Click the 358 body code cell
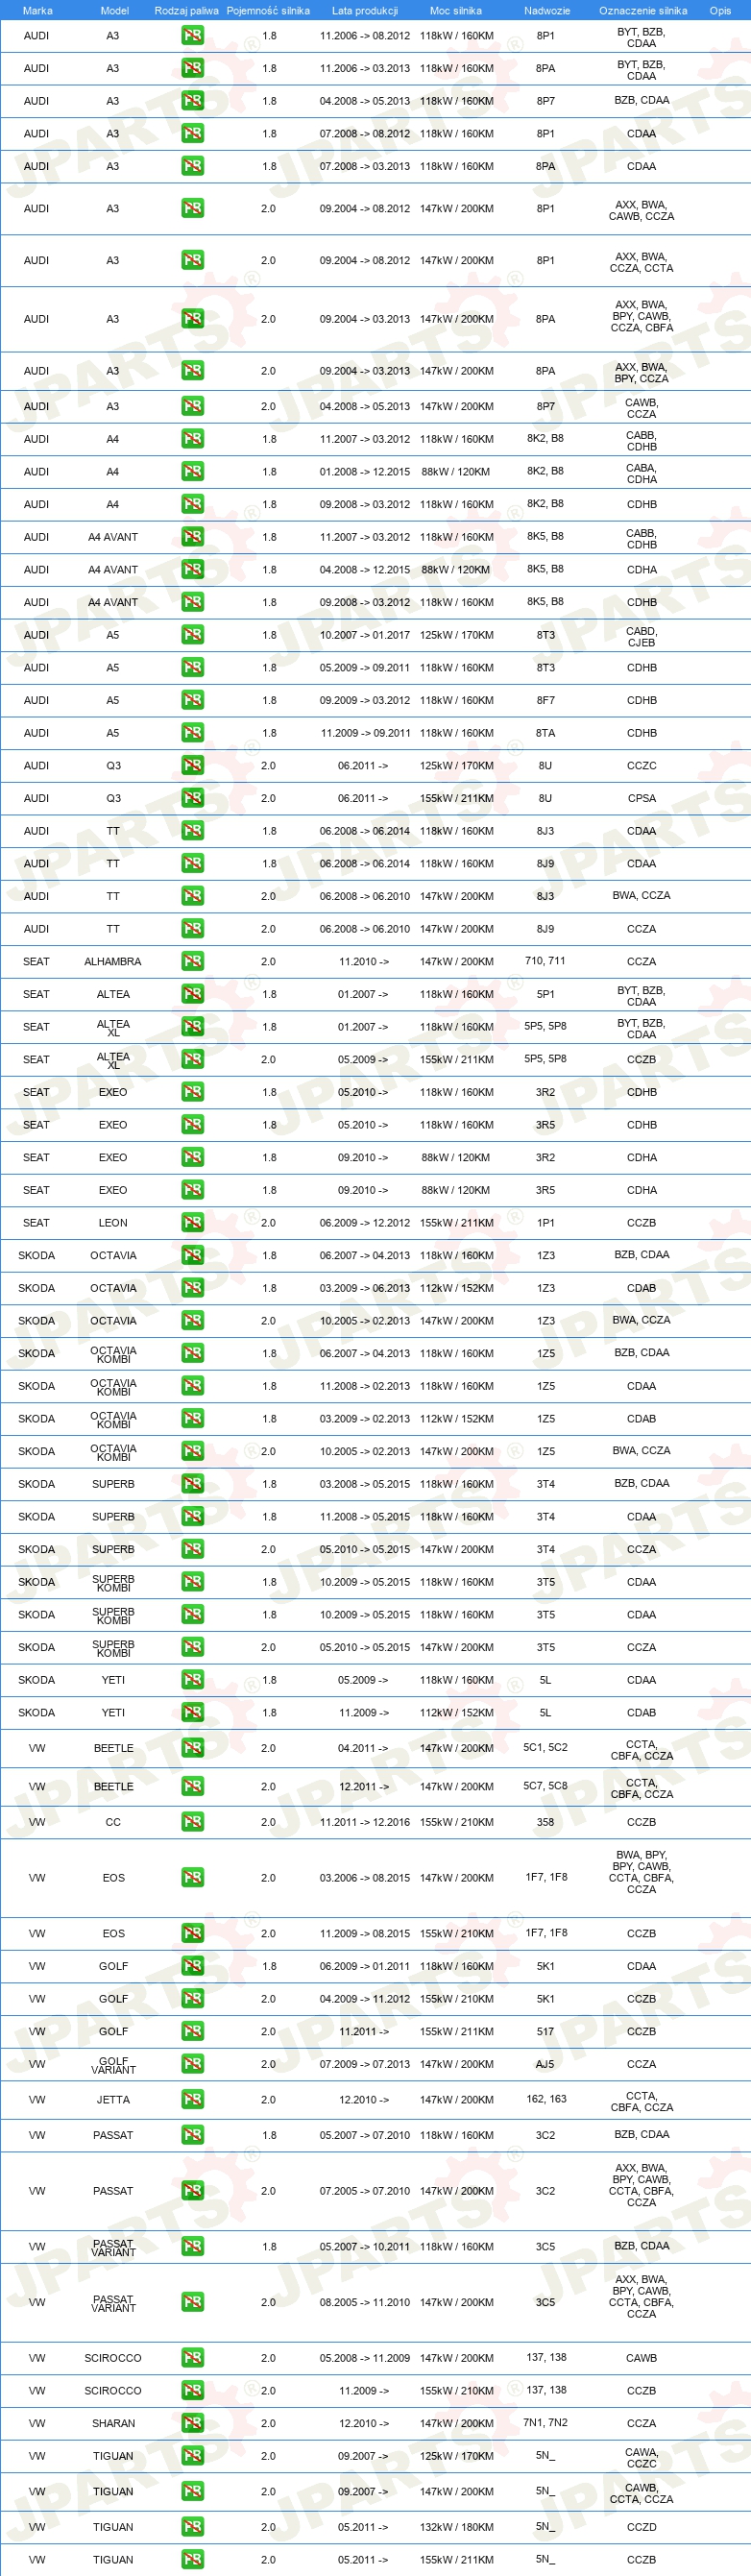Viewport: 751px width, 2576px height. (545, 1822)
